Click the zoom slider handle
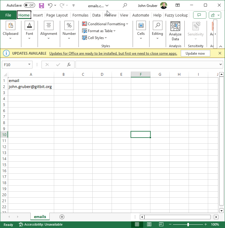The image size is (225, 228). click(188, 224)
